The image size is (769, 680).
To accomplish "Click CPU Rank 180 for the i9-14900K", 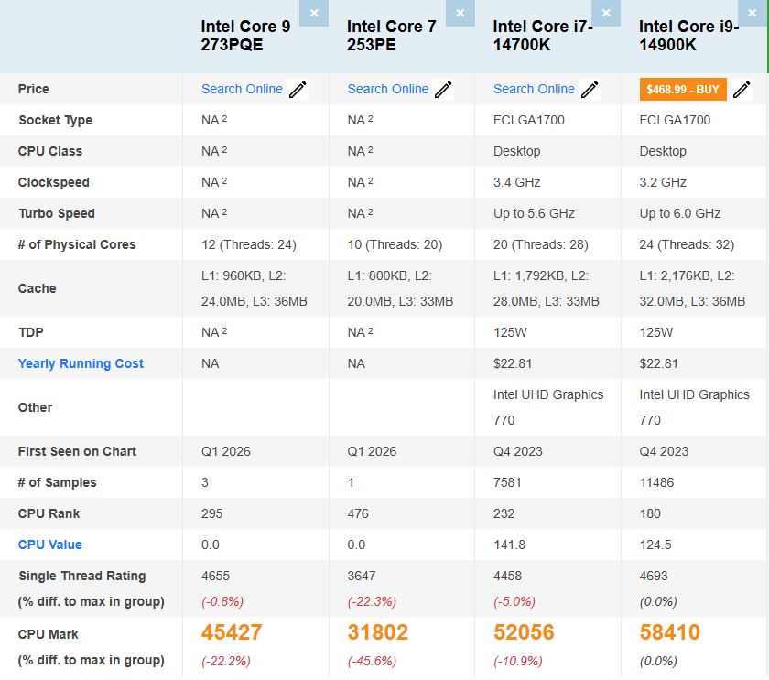I will (650, 513).
